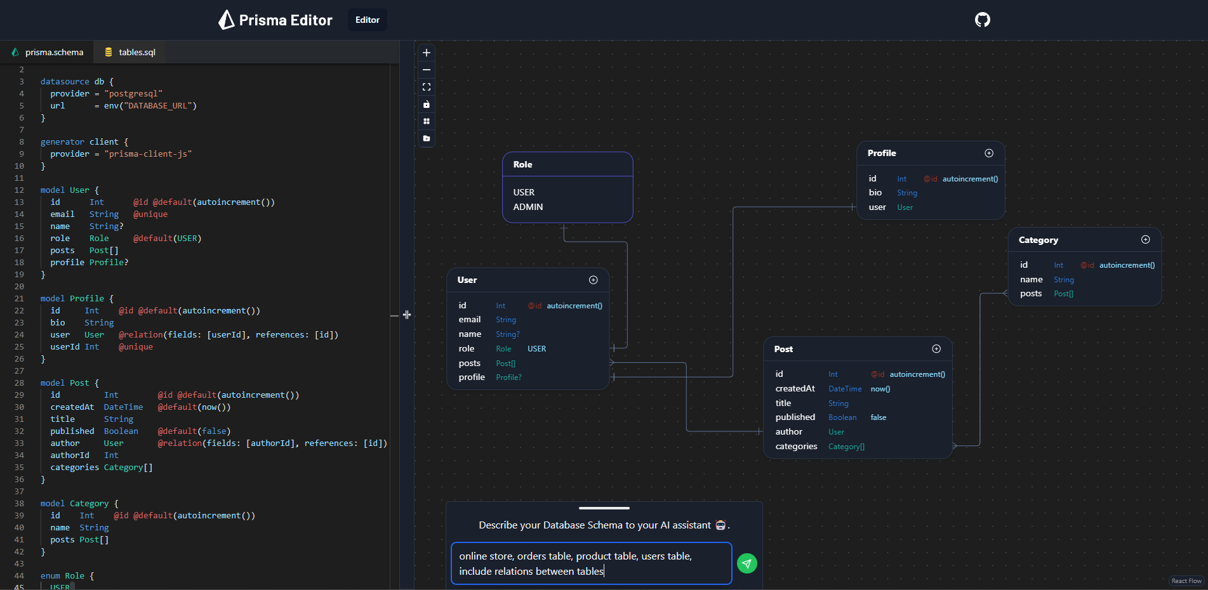
Task: Click the authorId Int code line
Action: pyautogui.click(x=84, y=456)
